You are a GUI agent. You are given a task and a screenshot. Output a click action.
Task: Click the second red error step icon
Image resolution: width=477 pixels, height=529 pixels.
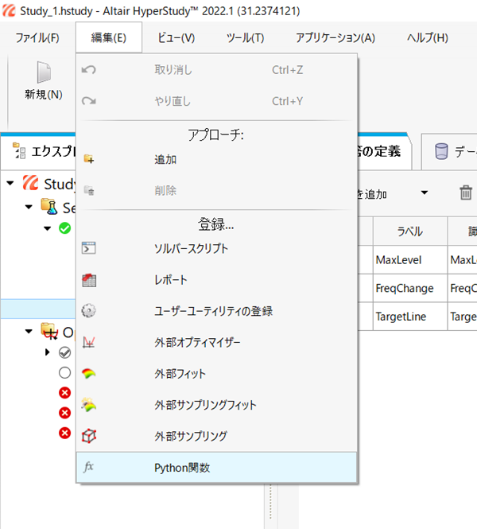(64, 413)
